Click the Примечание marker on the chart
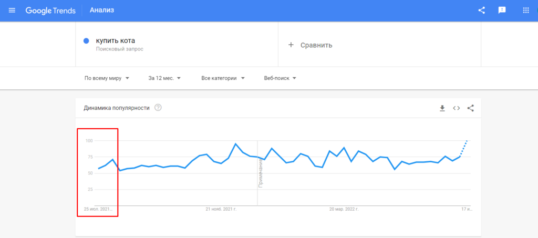The height and width of the screenshot is (238, 538). pos(260,173)
